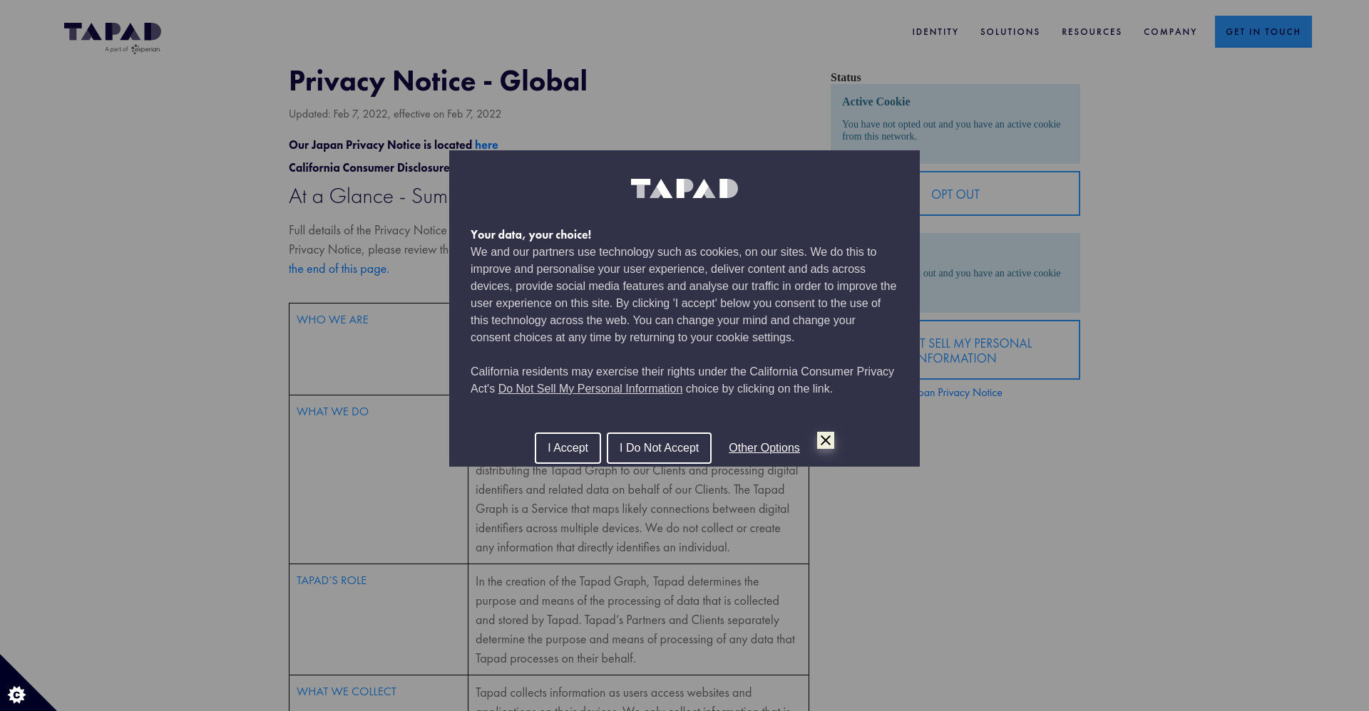Click the Privacy Notice - Global heading
Image resolution: width=1369 pixels, height=711 pixels.
pyautogui.click(x=438, y=81)
